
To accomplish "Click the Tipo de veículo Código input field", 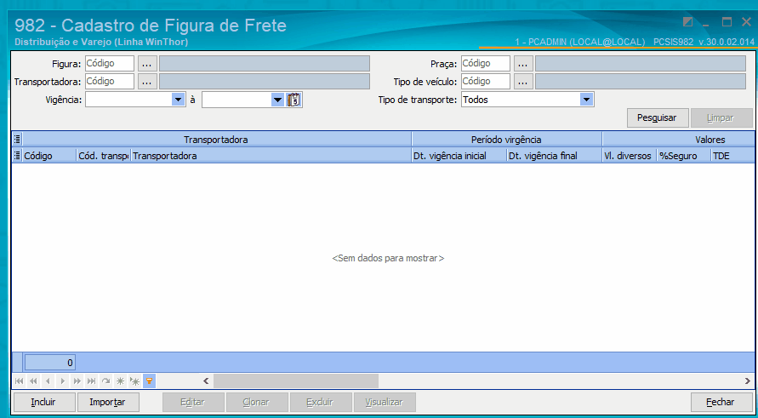I will [486, 81].
